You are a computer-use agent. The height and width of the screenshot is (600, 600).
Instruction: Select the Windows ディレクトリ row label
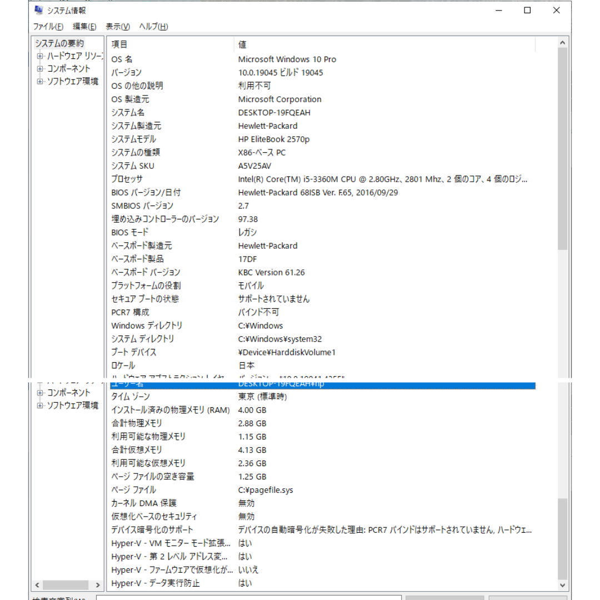pos(147,326)
